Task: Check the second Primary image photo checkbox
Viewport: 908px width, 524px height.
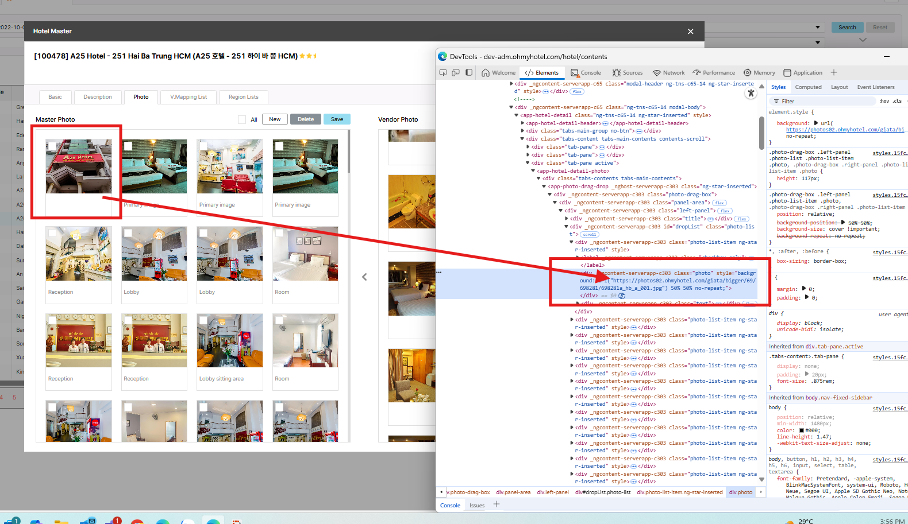Action: [128, 146]
